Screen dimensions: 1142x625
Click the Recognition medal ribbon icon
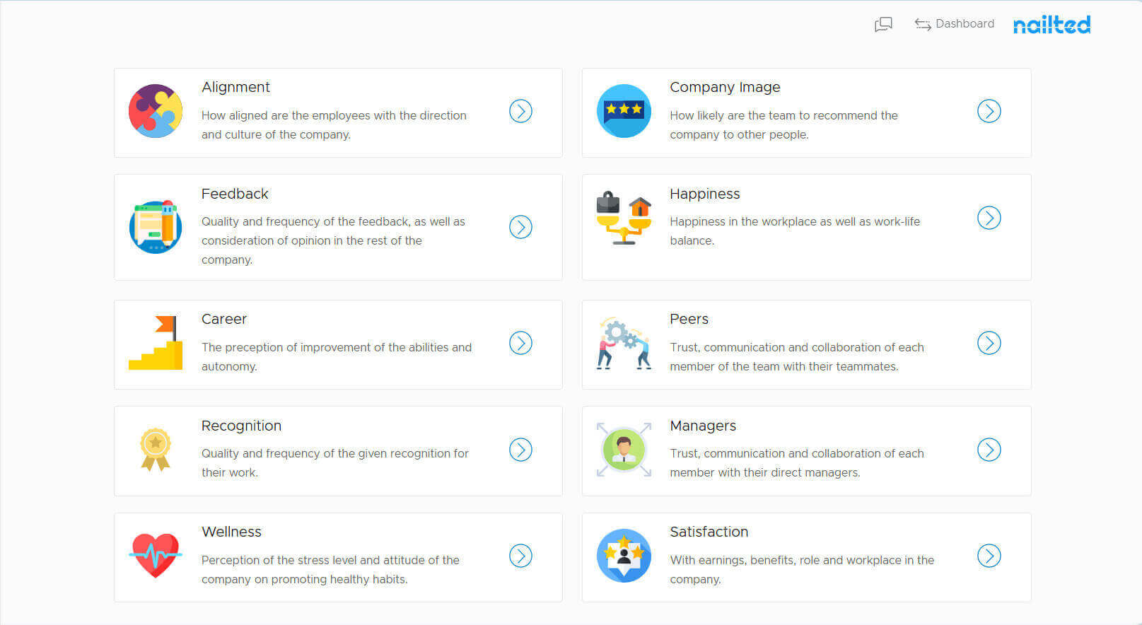(156, 450)
